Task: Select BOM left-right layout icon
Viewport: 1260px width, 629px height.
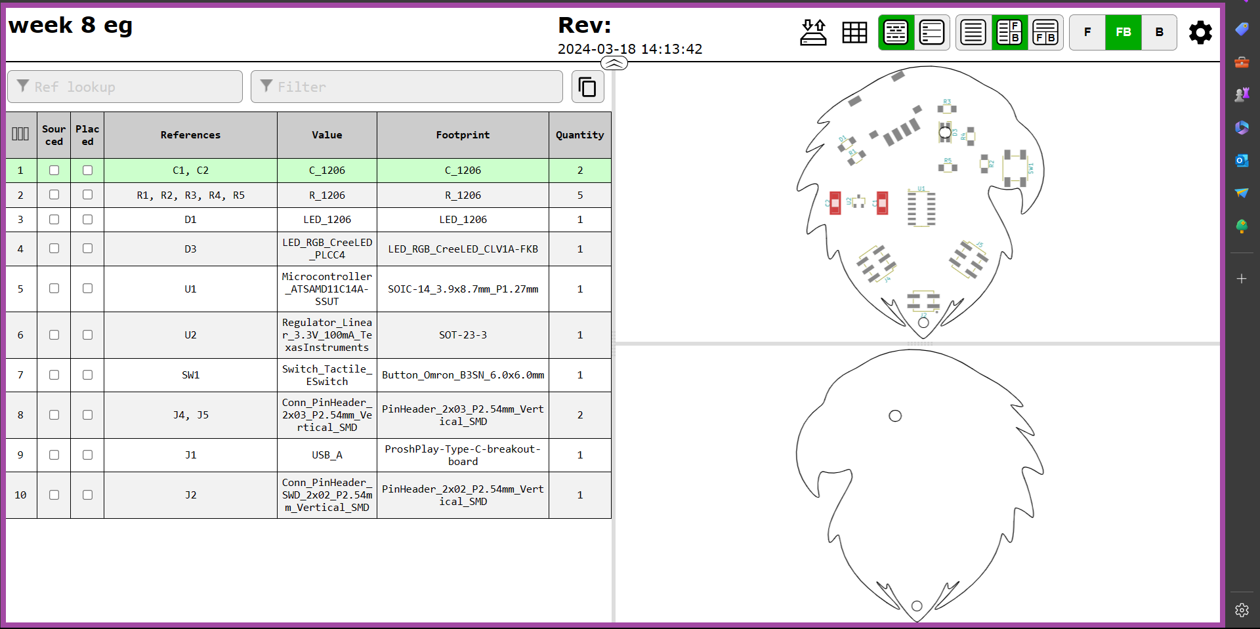Action: pos(1009,32)
